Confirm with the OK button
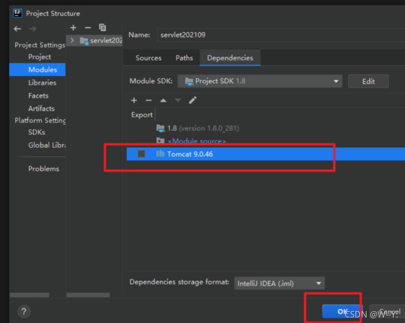 pos(342,311)
